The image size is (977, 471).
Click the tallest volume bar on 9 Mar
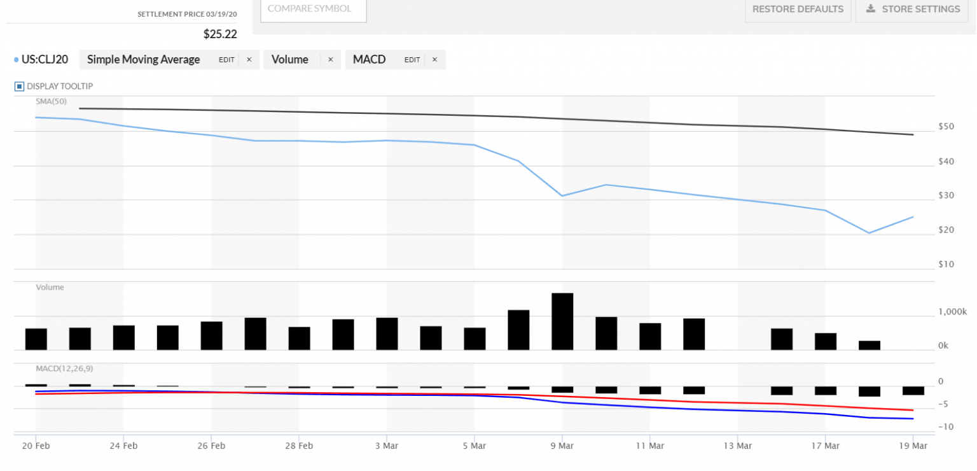click(x=562, y=321)
